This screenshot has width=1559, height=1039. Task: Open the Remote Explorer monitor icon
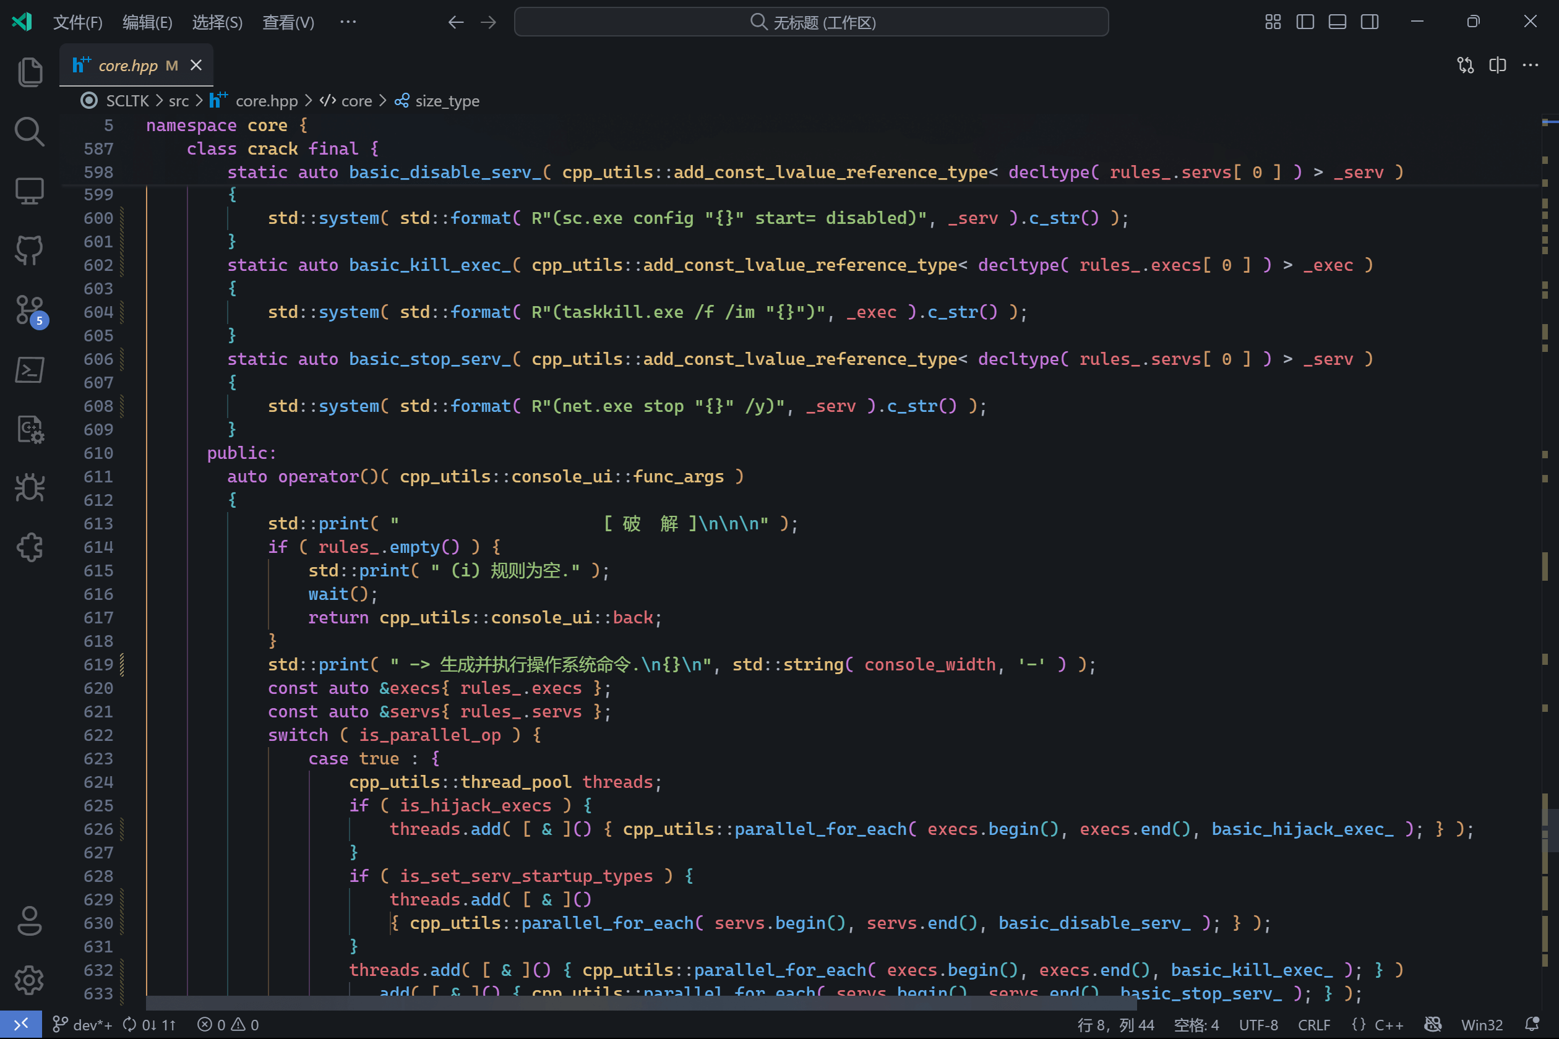pos(29,192)
